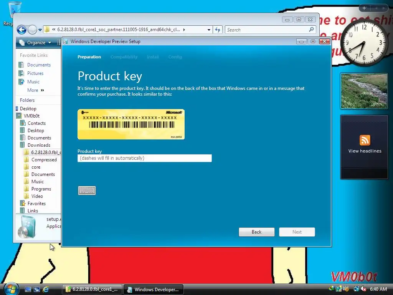The height and width of the screenshot is (295, 393).
Task: Select core folder in tree
Action: [x=32, y=167]
